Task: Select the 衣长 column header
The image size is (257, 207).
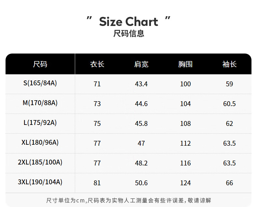Action: [97, 64]
